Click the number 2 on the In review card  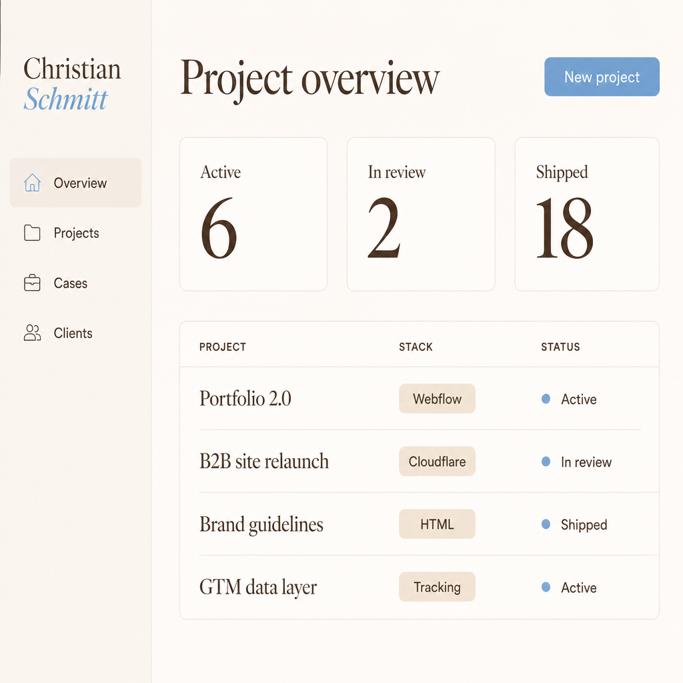[x=384, y=227]
